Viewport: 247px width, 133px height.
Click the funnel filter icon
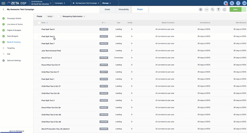[218, 10]
